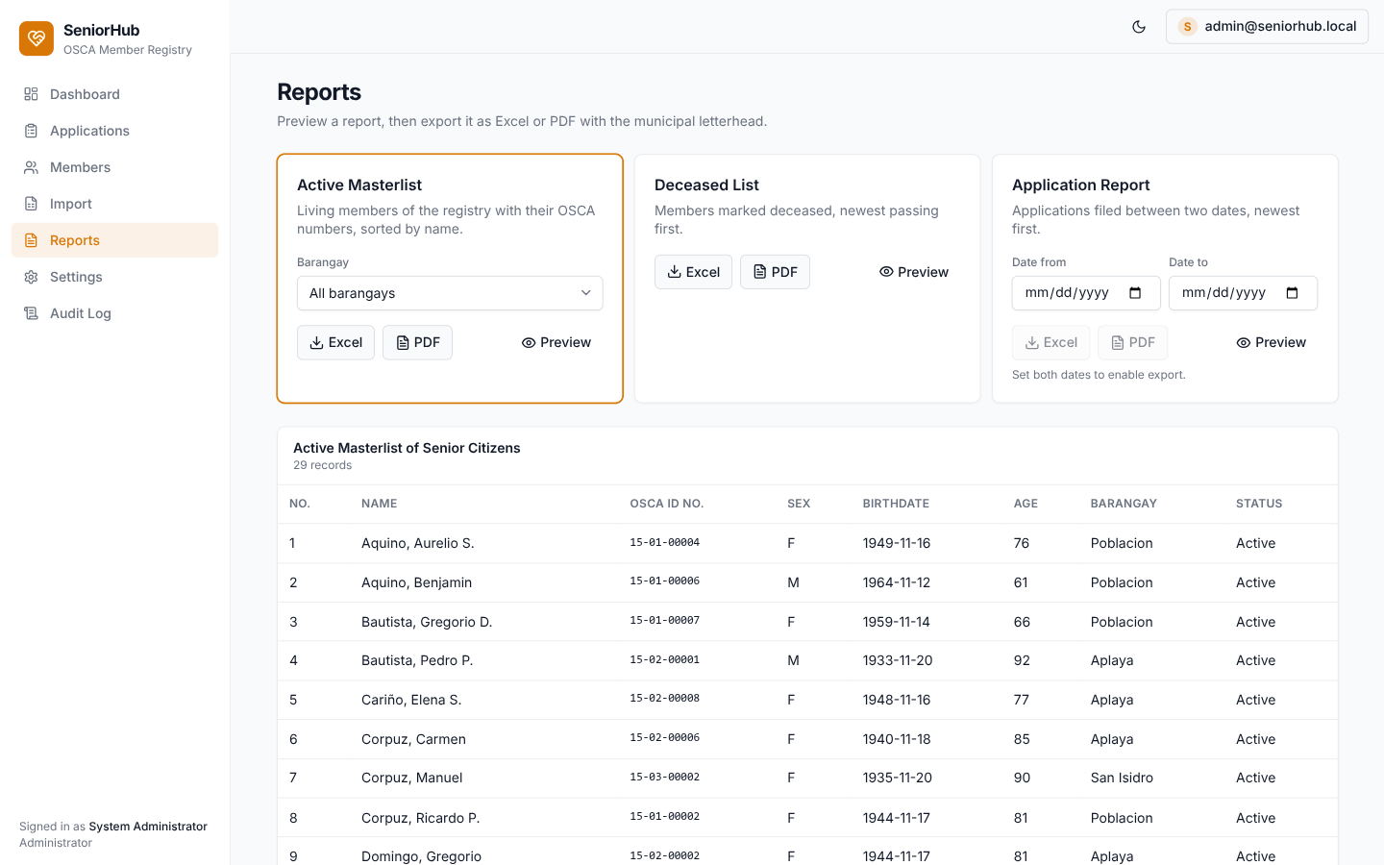
Task: Click the Date to input field
Action: click(x=1243, y=293)
